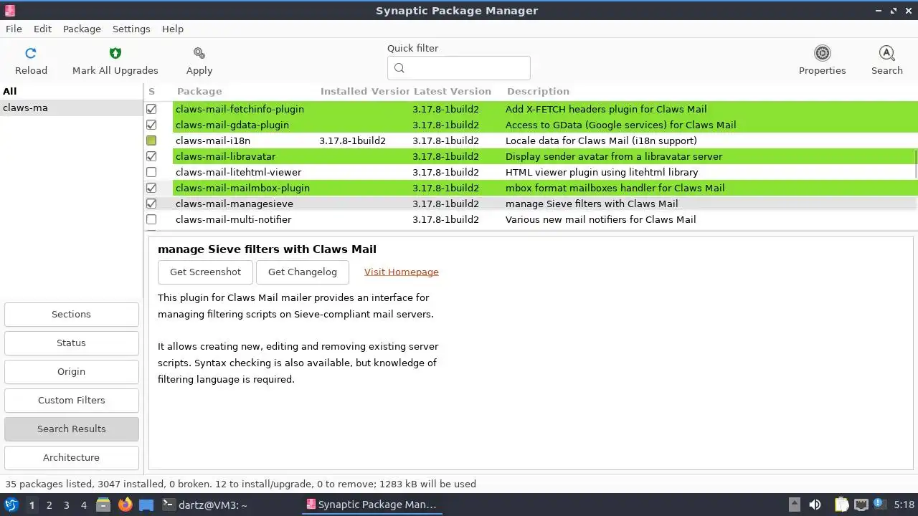Switch to Synaptic Package Manager taskbar entry
The height and width of the screenshot is (516, 918).
[x=372, y=505]
